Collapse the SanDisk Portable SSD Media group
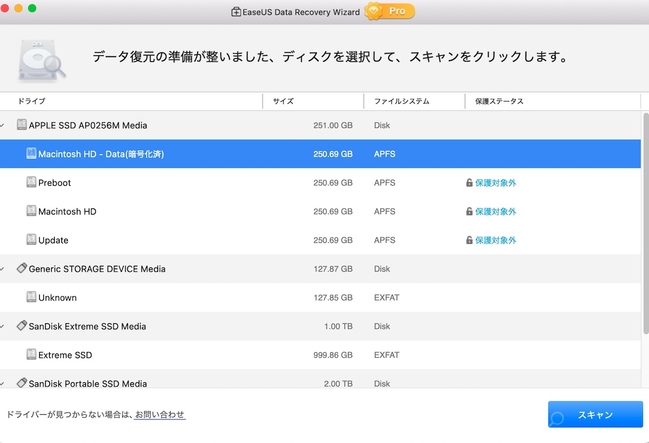Viewport: 649px width, 443px height. (2, 384)
